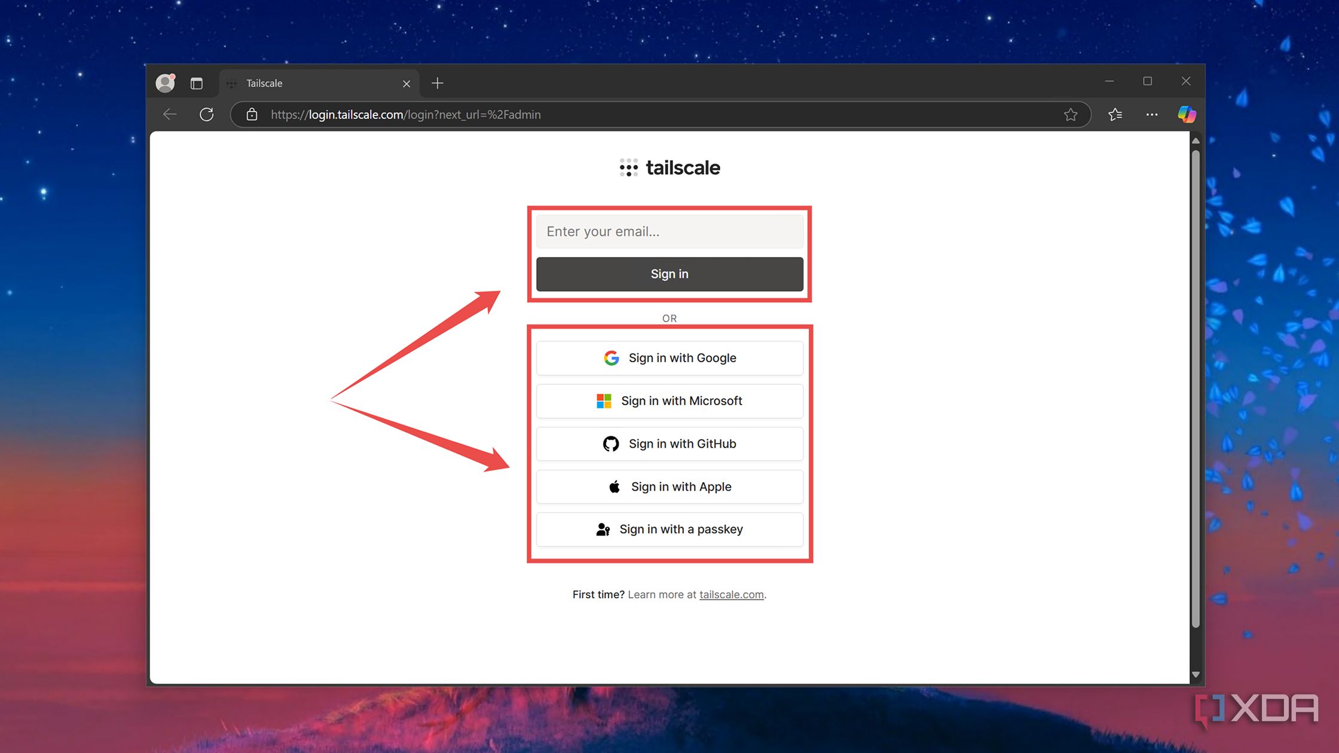Open the tailscale.com link

coord(731,594)
